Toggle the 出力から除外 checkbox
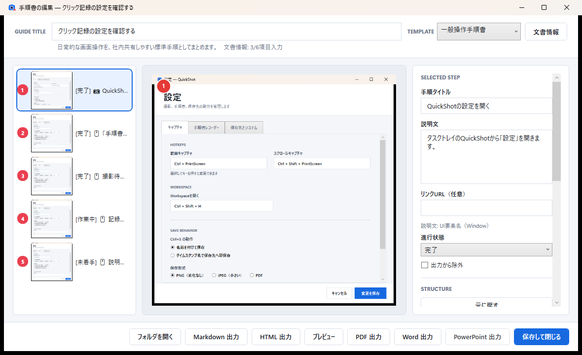This screenshot has height=355, width=582. click(x=425, y=265)
